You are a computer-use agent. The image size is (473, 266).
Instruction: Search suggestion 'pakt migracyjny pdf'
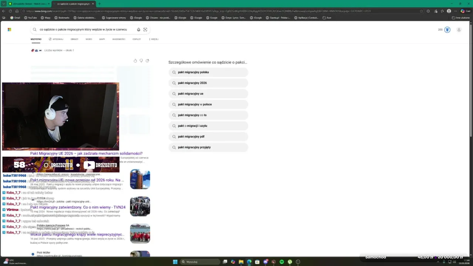click(x=208, y=137)
